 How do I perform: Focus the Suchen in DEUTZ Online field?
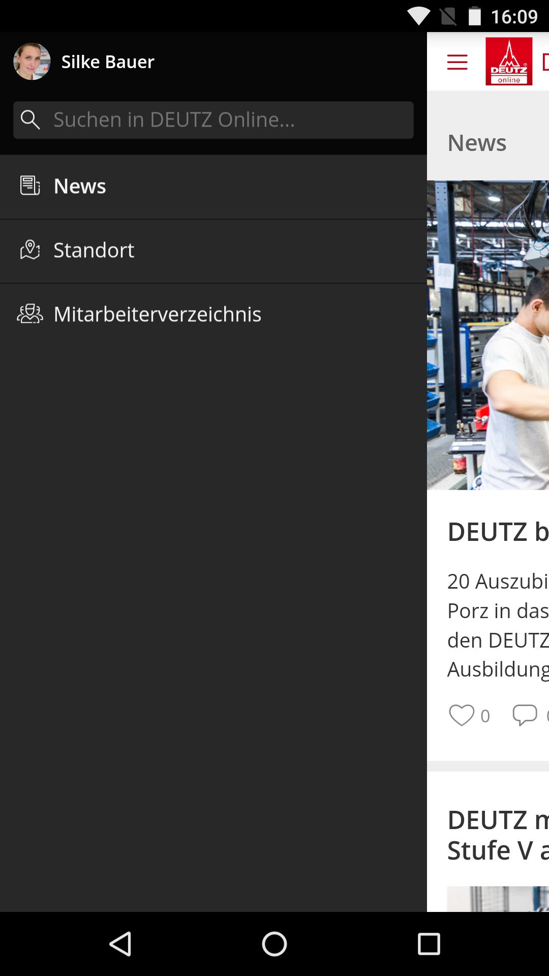213,120
